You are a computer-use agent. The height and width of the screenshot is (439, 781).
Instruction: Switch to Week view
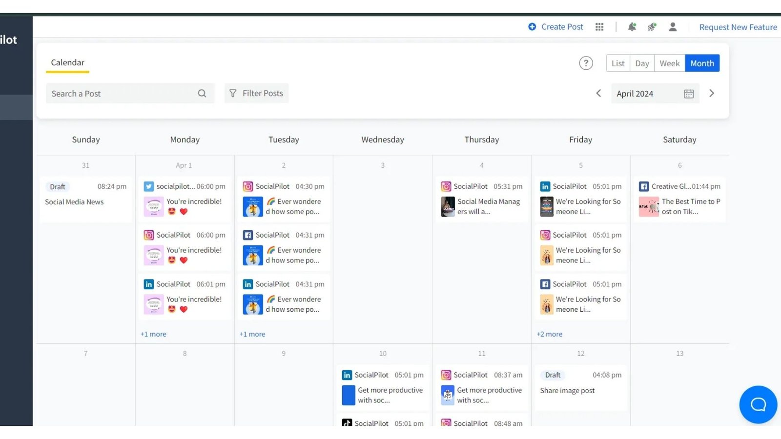pyautogui.click(x=670, y=63)
